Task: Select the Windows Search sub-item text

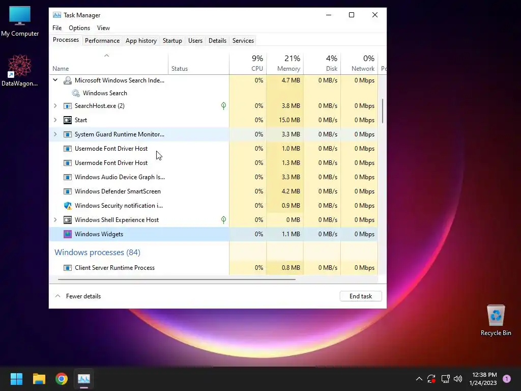Action: pos(105,93)
